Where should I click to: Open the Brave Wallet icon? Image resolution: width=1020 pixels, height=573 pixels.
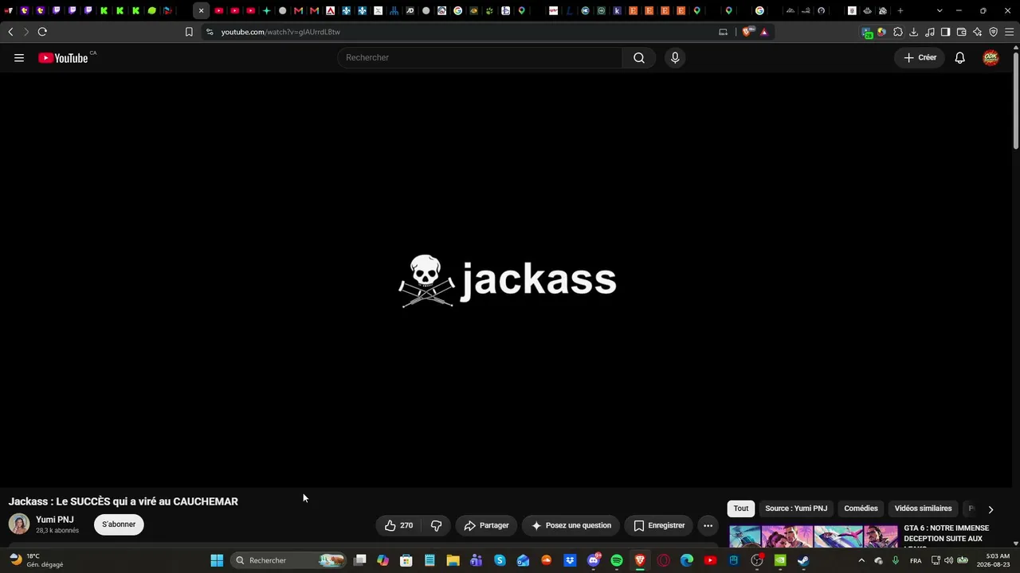click(962, 32)
